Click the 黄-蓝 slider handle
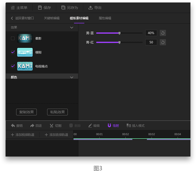 tap(119, 33)
